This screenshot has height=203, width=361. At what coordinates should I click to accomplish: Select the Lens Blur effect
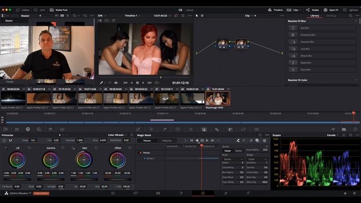[322, 49]
